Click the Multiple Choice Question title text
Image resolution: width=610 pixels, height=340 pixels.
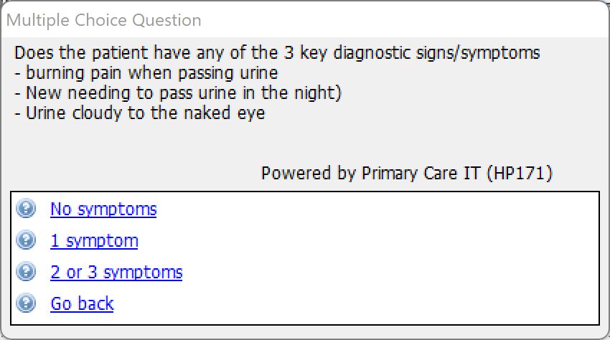pos(104,20)
